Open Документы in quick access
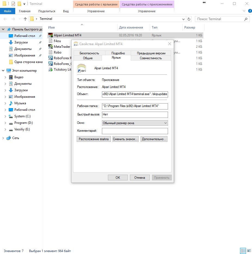Viewport: 252px width, 254px height. [23, 49]
